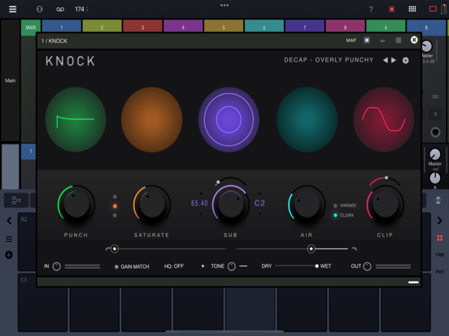Select bottom saturation mode dot
The width and height of the screenshot is (449, 336).
point(115,215)
